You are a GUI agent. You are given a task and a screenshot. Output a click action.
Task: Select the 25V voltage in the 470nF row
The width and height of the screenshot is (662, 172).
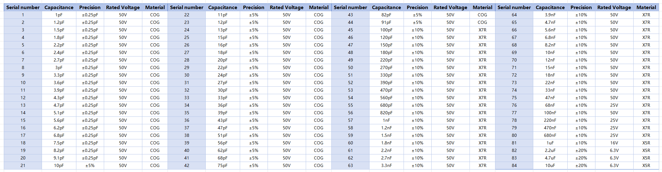614,128
